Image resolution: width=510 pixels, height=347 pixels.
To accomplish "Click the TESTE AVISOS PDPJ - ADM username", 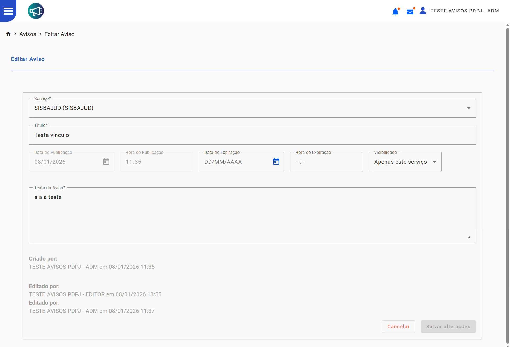I will (x=465, y=11).
